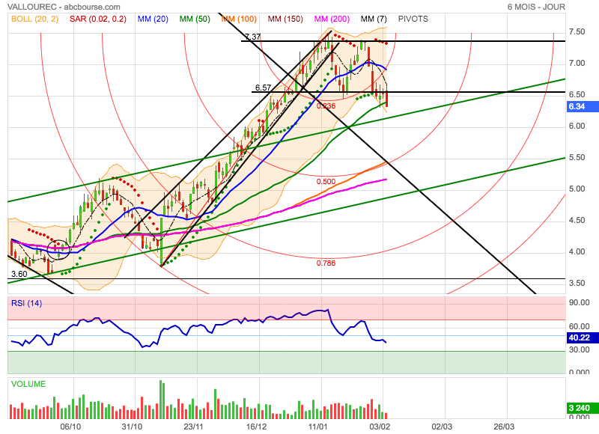Viewport: 599px width, 434px height.
Task: Click the 11/01 date axis label
Action: tap(317, 427)
